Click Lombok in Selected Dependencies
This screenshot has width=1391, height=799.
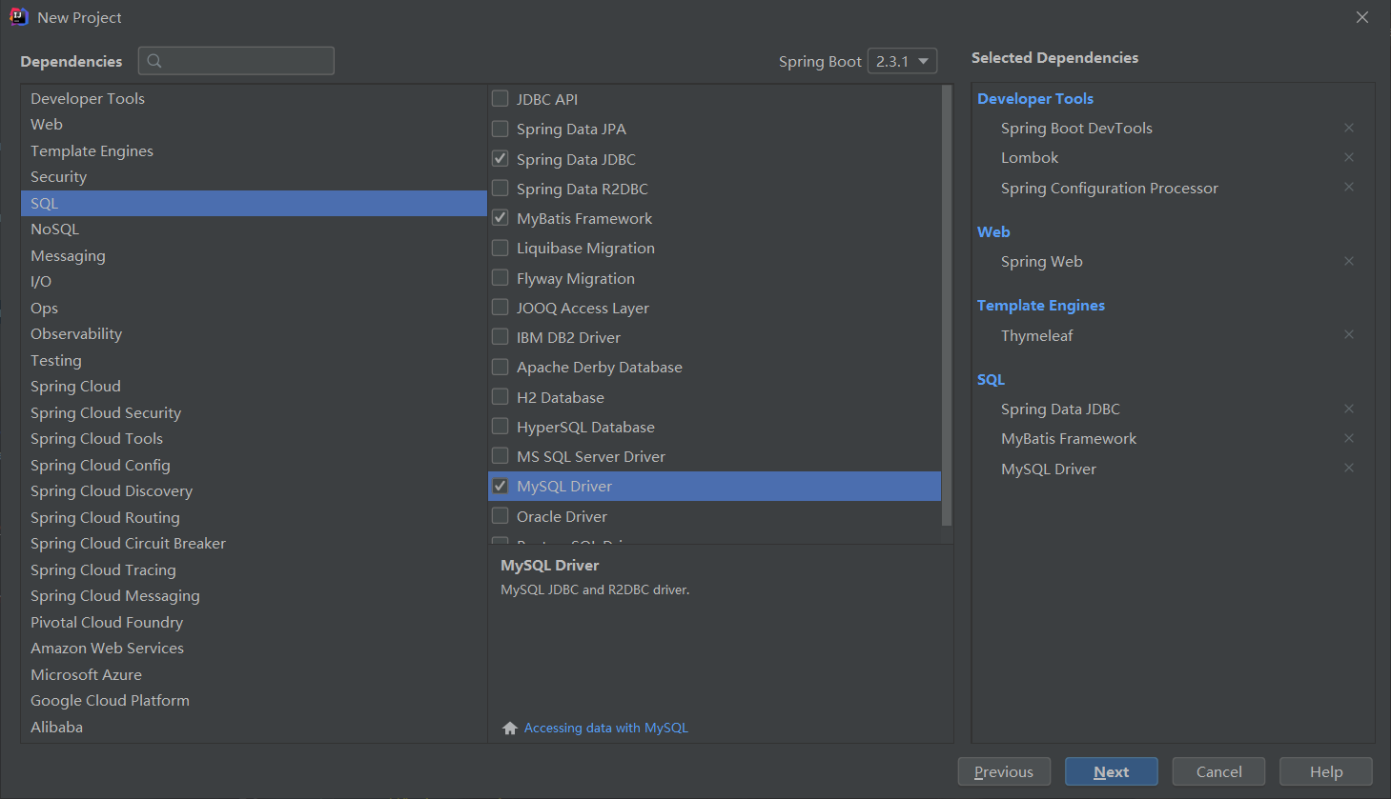pyautogui.click(x=1030, y=157)
